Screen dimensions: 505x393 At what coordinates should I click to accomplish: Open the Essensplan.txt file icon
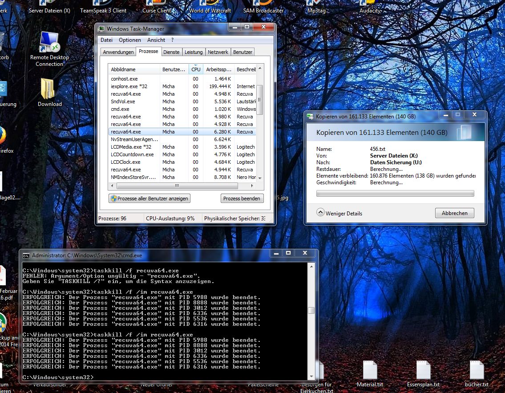(423, 371)
